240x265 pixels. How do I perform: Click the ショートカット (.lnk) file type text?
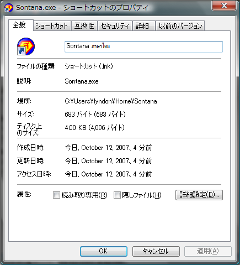89,66
